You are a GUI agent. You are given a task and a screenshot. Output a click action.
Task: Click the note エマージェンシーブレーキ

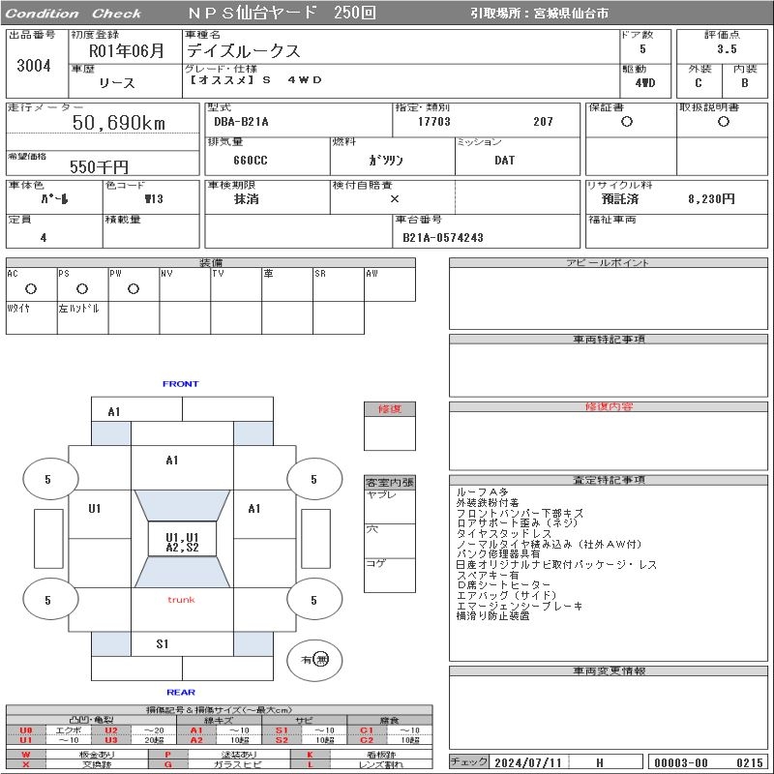pyautogui.click(x=520, y=606)
